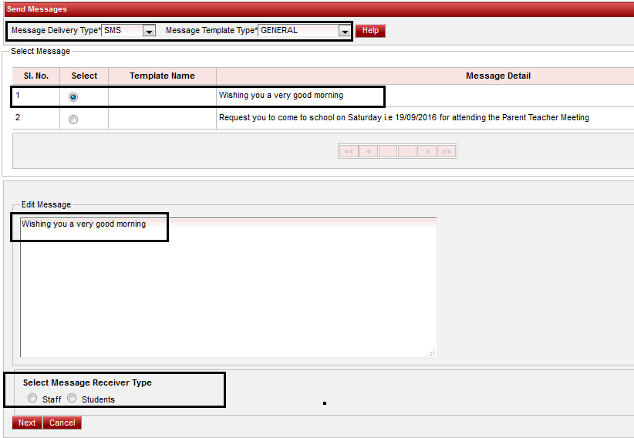Go to first page in pagination
This screenshot has height=438, width=634.
click(349, 151)
